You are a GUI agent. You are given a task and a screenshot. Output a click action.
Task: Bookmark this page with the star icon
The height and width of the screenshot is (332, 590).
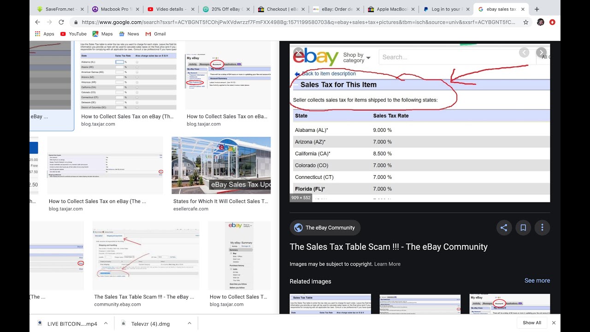[526, 22]
